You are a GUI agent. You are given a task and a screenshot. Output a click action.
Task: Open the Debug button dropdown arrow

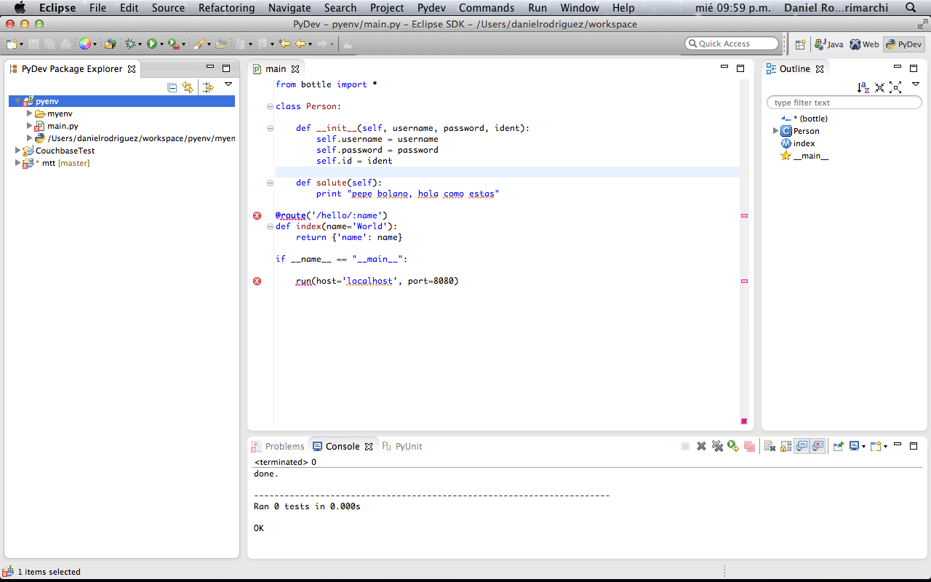(x=140, y=44)
